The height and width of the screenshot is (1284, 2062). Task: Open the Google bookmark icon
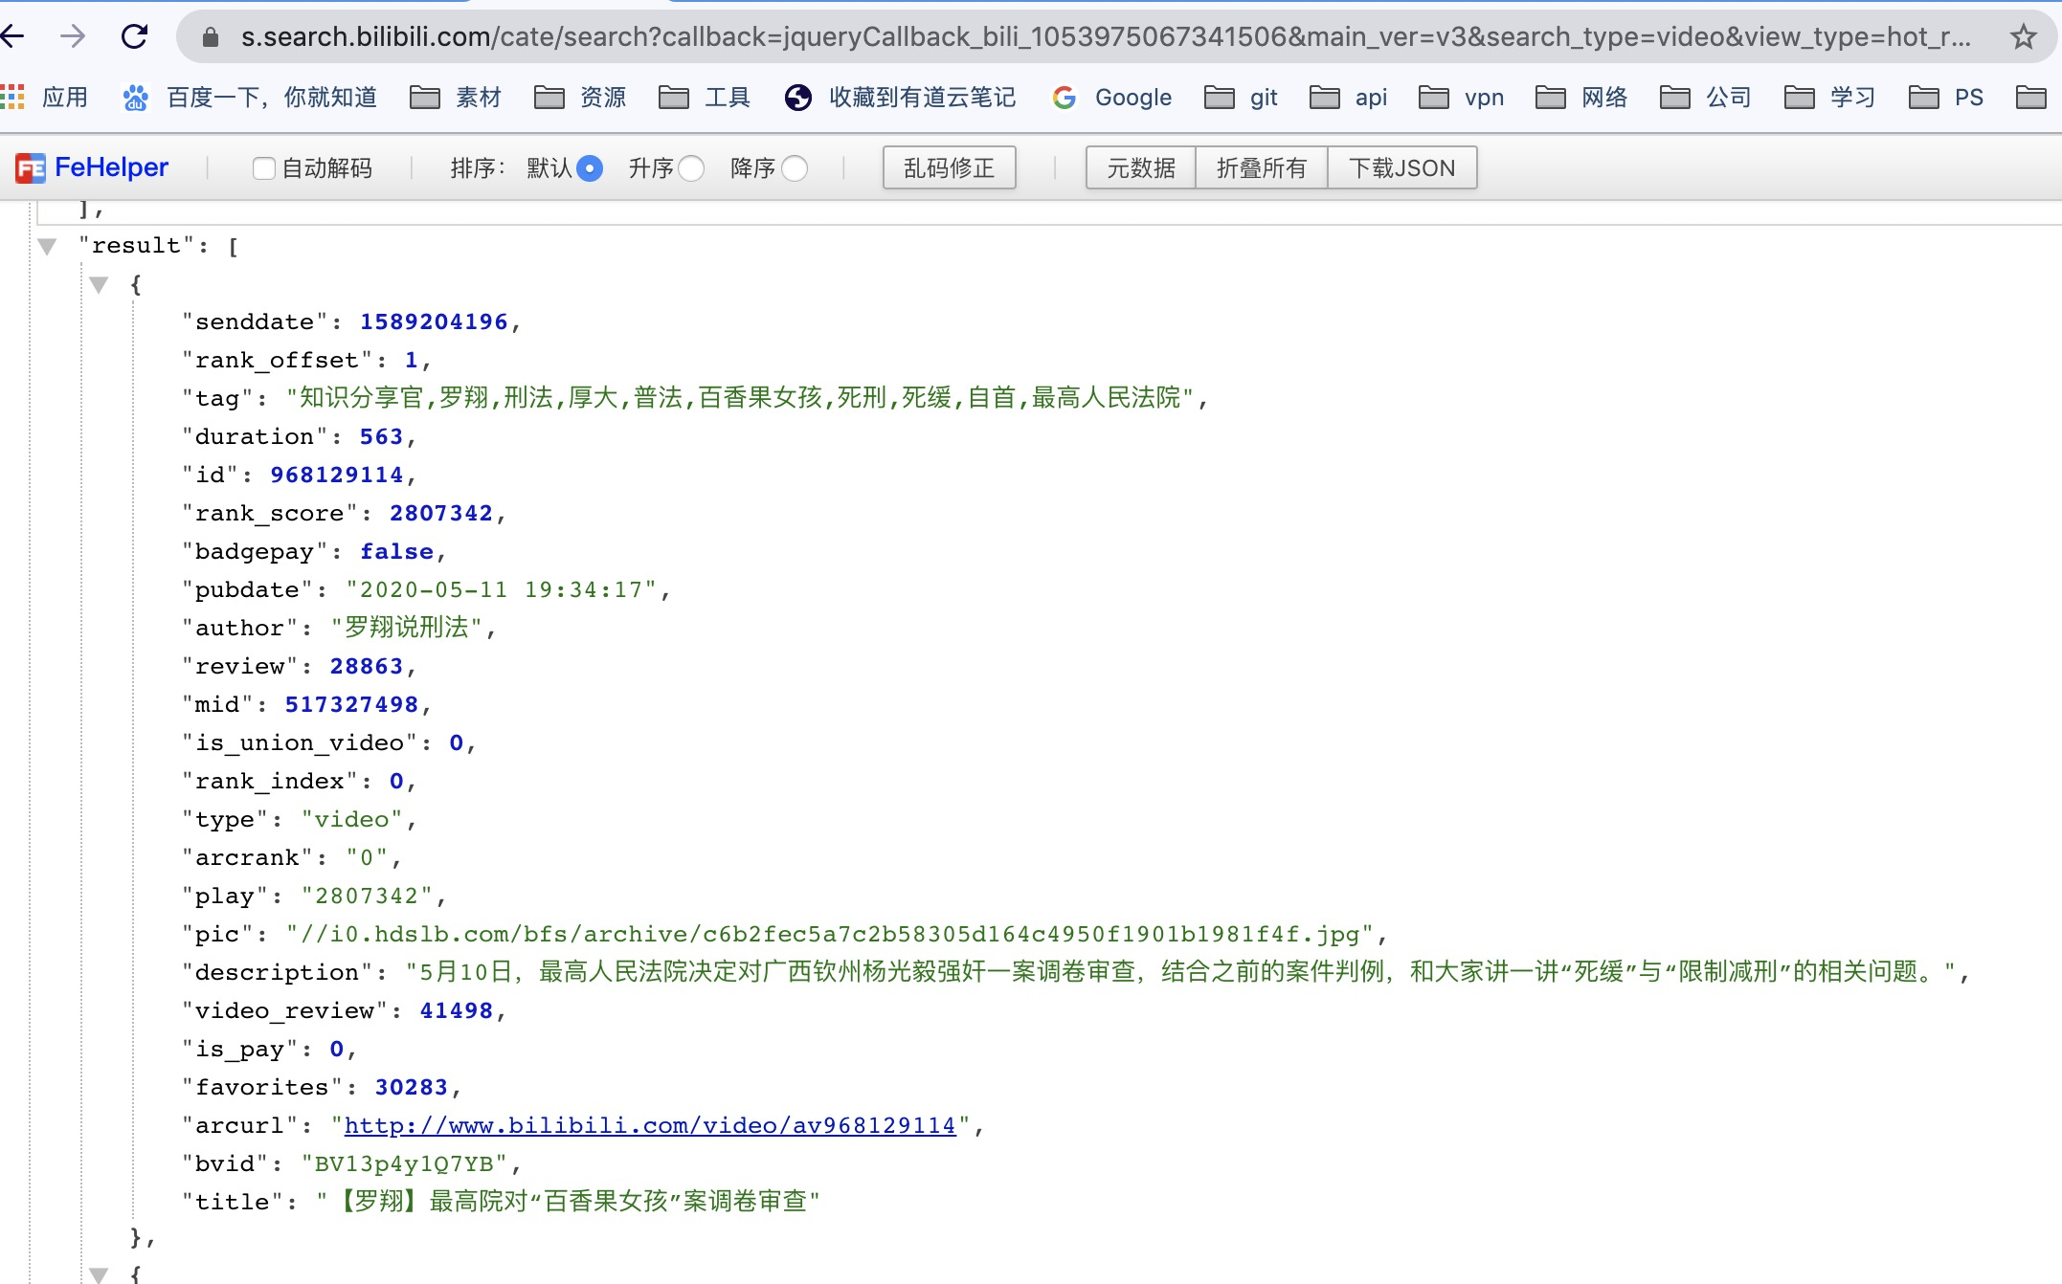coord(1064,97)
